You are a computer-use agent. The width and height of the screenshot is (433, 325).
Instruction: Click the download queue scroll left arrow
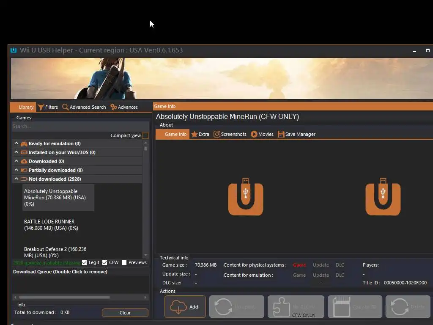pyautogui.click(x=15, y=297)
